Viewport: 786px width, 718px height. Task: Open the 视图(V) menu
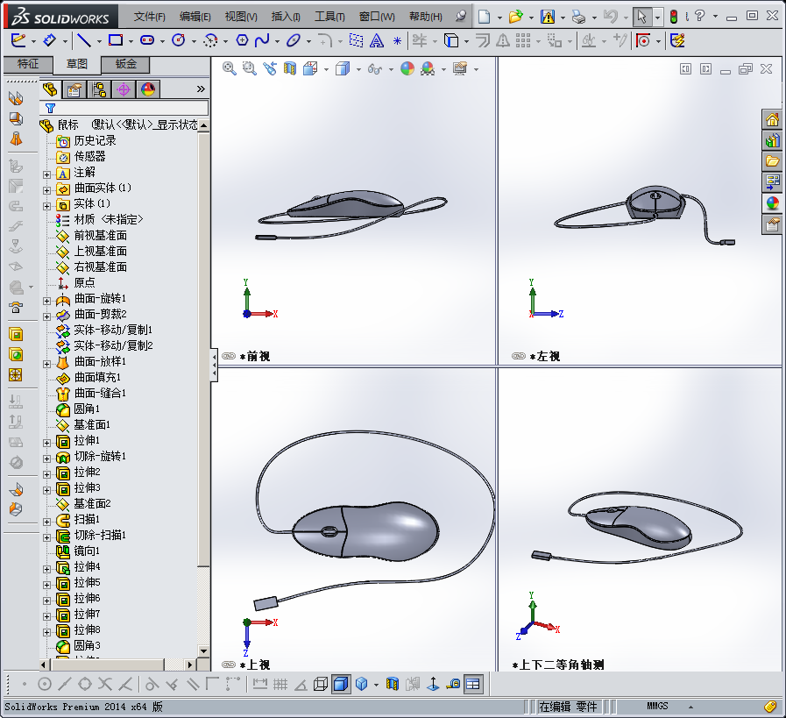pos(241,17)
